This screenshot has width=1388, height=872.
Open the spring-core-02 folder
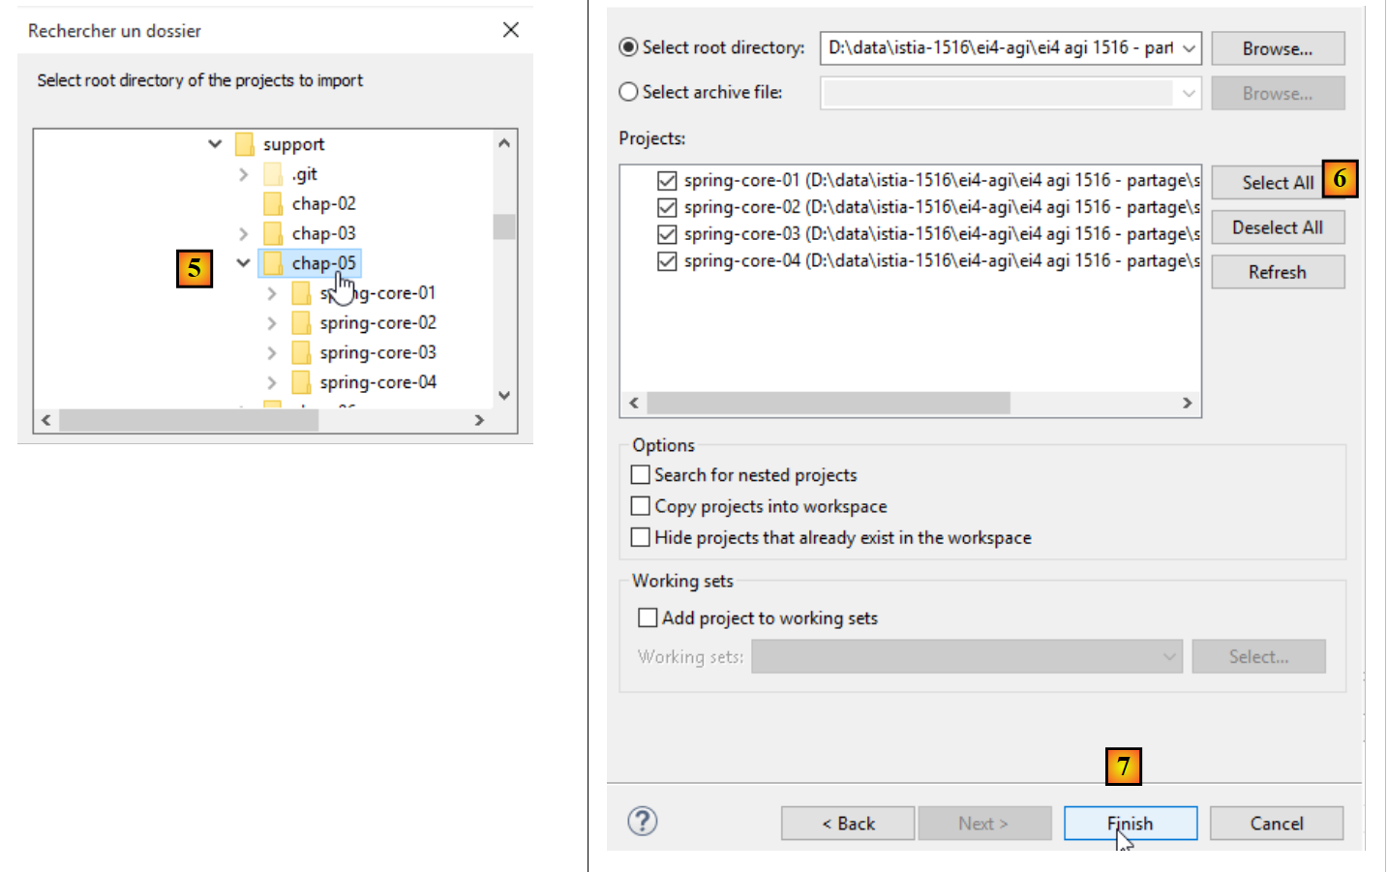point(377,323)
